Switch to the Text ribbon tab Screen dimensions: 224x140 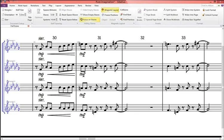pos(44,6)
